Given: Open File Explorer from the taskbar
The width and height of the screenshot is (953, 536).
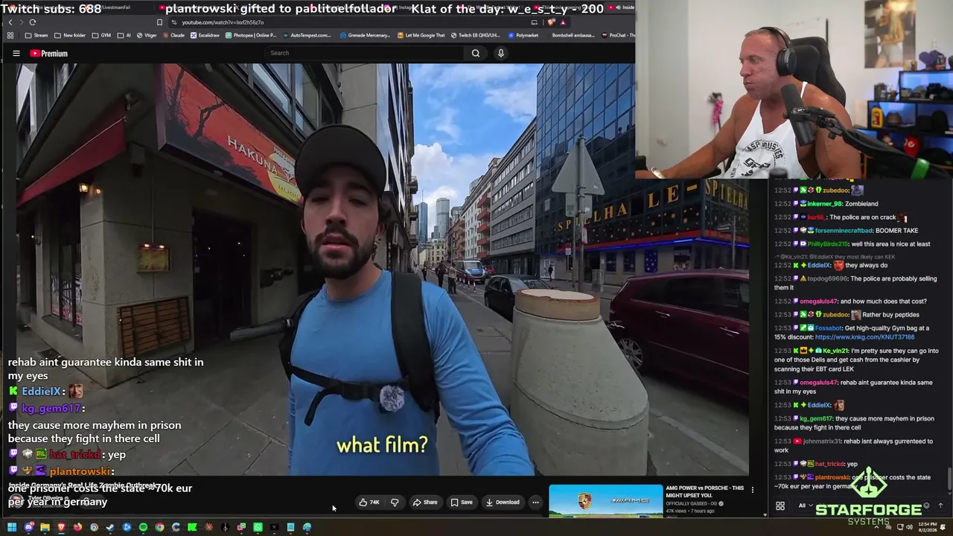Looking at the screenshot, I should click(x=45, y=528).
